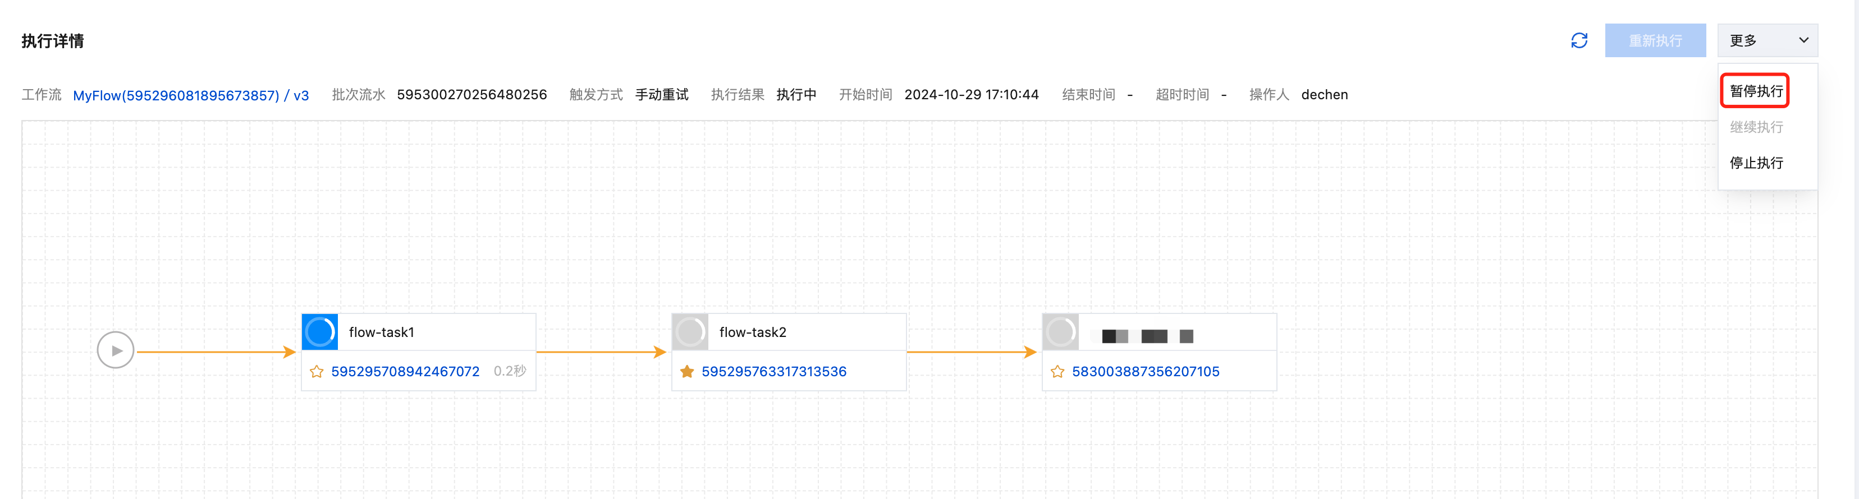
Task: Toggle the filled star on task 595295763317313536
Action: point(687,371)
